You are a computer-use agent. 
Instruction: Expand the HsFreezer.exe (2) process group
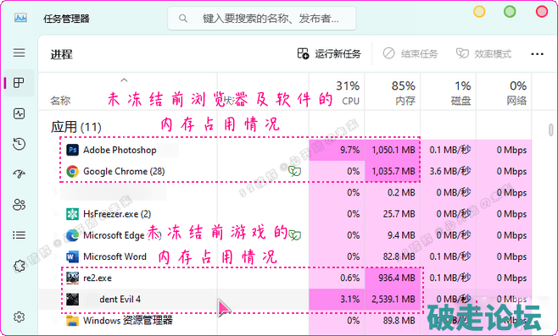[55, 214]
